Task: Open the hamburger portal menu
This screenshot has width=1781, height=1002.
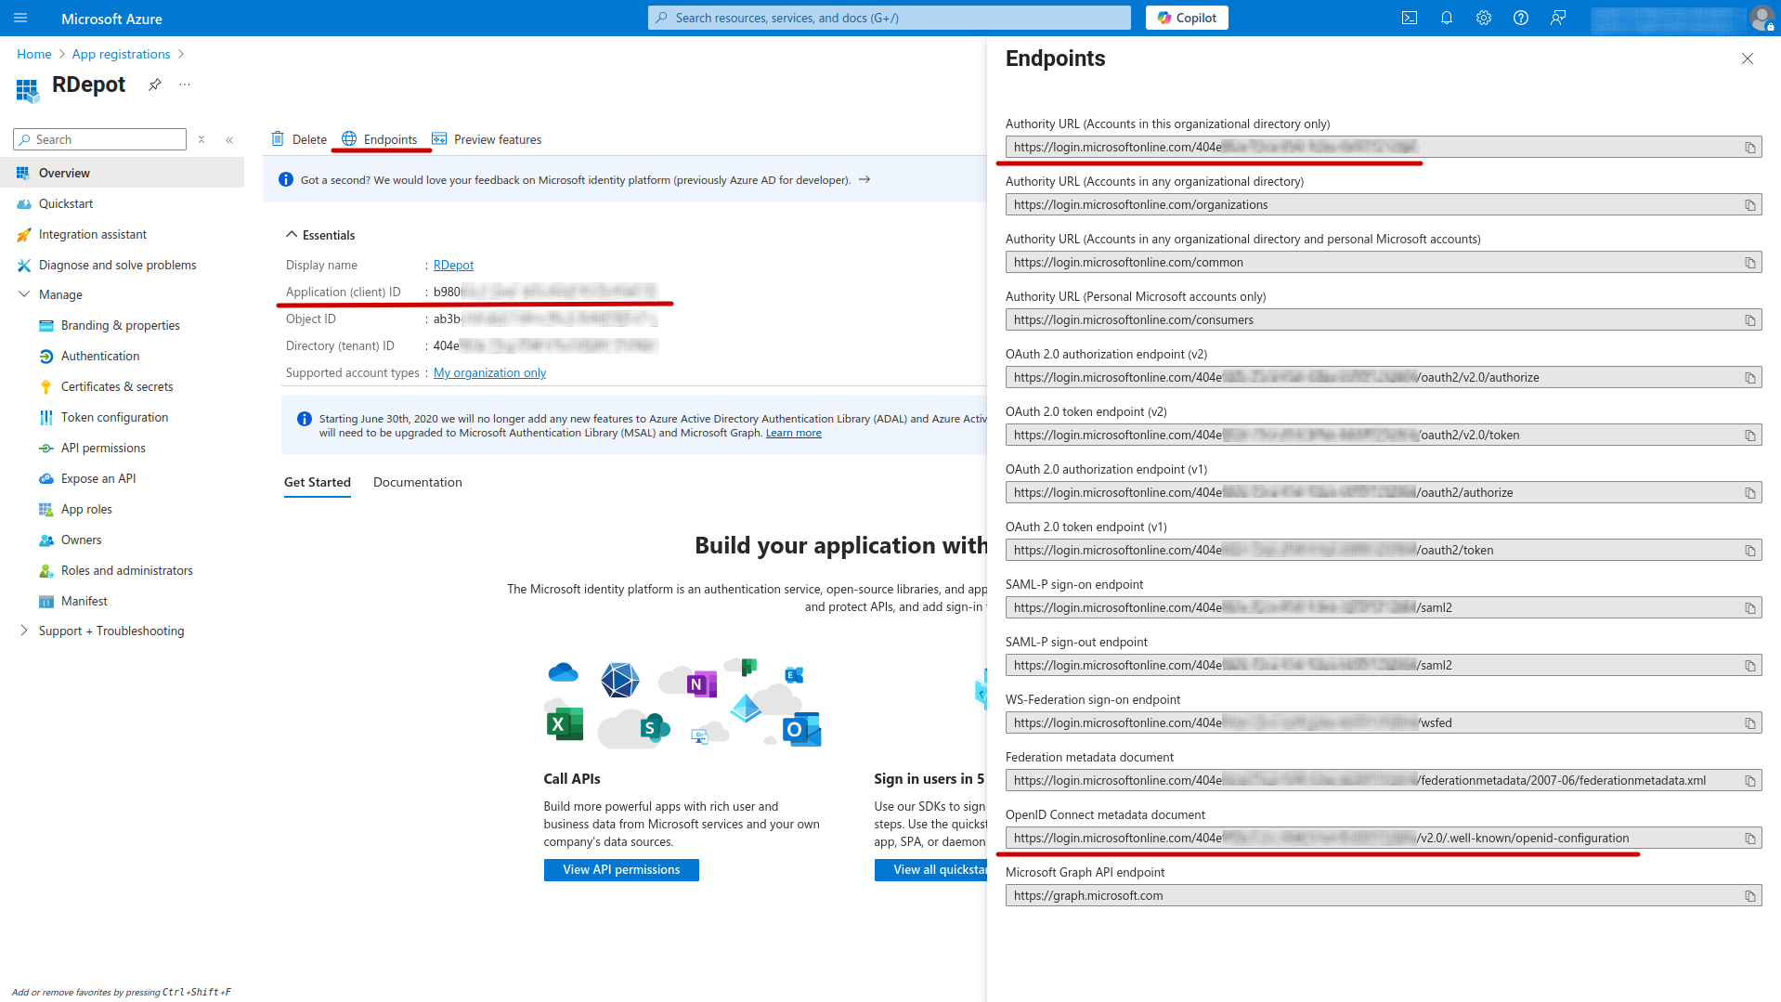Action: (x=20, y=18)
